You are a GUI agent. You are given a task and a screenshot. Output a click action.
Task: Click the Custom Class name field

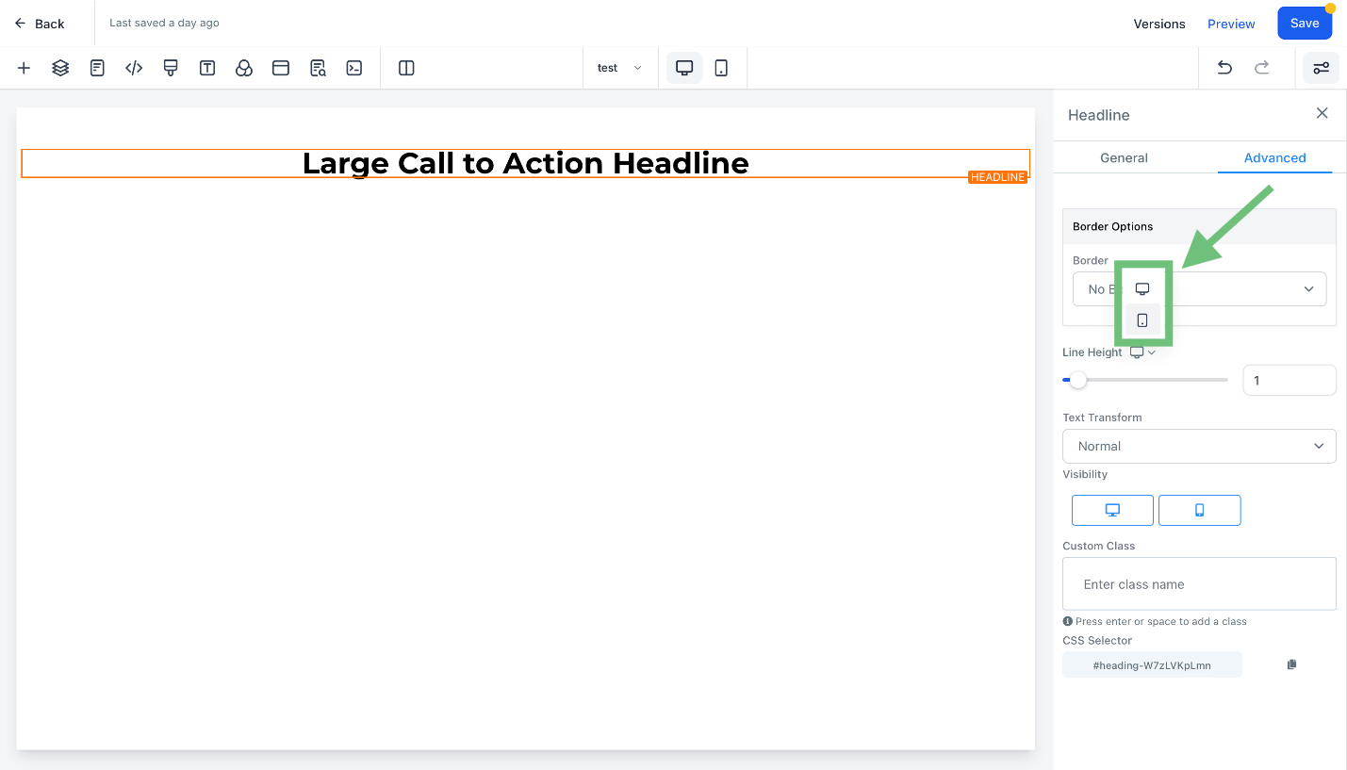point(1199,584)
